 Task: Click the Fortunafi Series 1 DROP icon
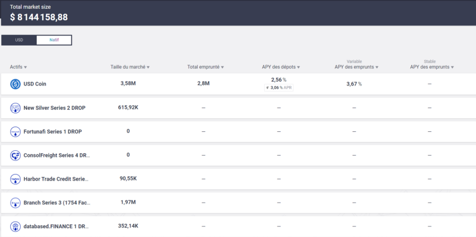click(15, 132)
